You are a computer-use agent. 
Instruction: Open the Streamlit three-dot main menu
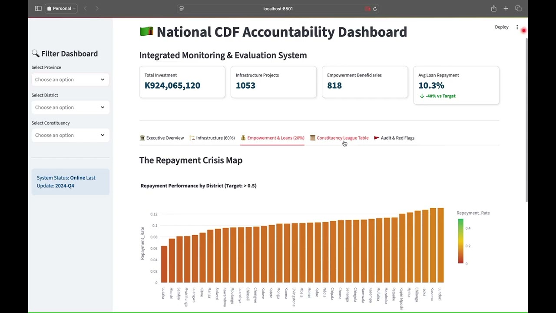coord(517,27)
